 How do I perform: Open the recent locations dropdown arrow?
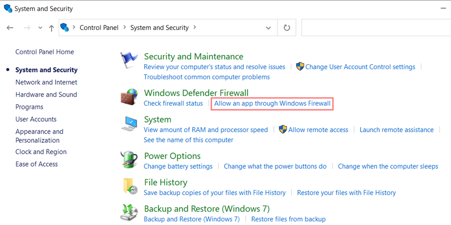point(40,28)
